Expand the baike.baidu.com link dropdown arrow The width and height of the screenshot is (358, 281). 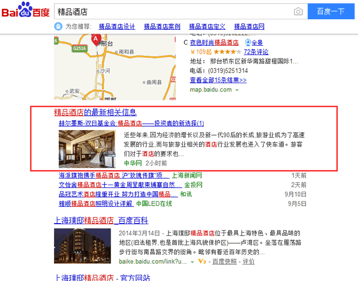point(192,262)
